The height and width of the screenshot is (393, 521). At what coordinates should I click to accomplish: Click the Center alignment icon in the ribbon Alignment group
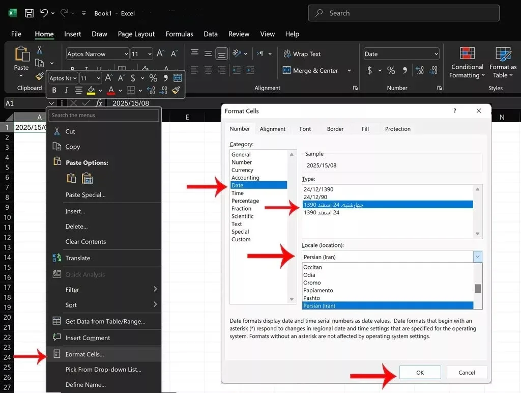click(x=208, y=70)
